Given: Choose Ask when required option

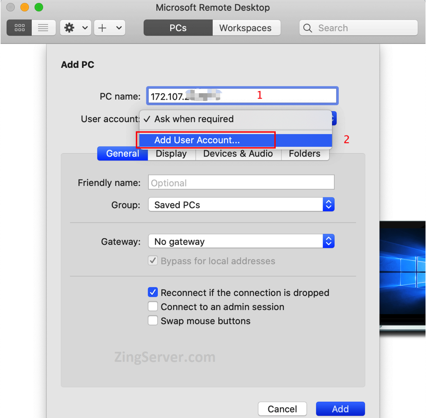Looking at the screenshot, I should (236, 119).
